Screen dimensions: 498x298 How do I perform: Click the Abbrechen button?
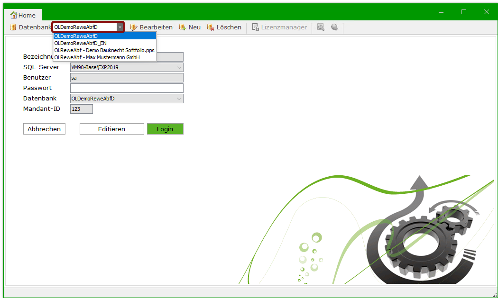point(44,129)
